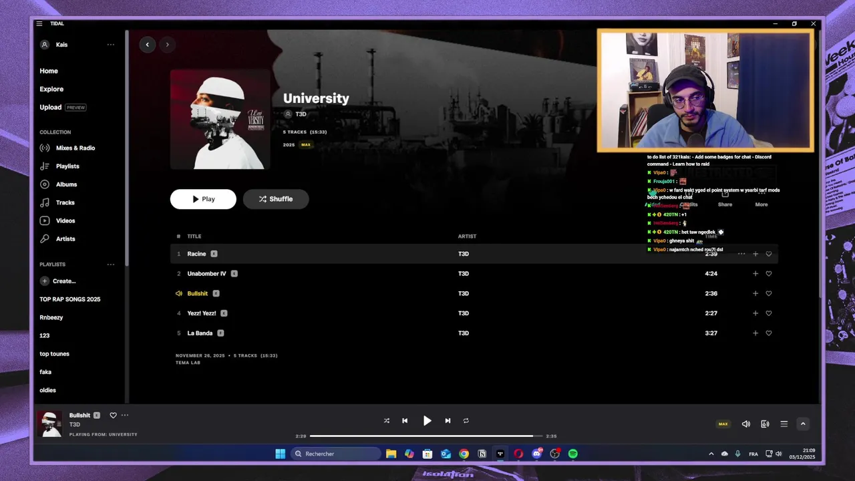Image resolution: width=855 pixels, height=481 pixels.
Task: Go to Home in sidebar
Action: [49, 71]
